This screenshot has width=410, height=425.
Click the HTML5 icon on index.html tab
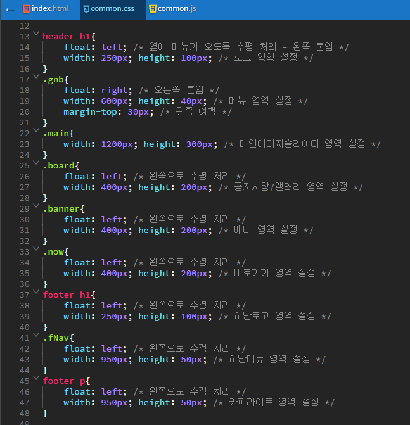click(27, 10)
